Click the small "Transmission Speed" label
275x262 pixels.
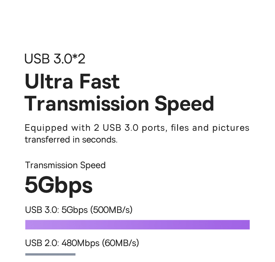[65, 165]
